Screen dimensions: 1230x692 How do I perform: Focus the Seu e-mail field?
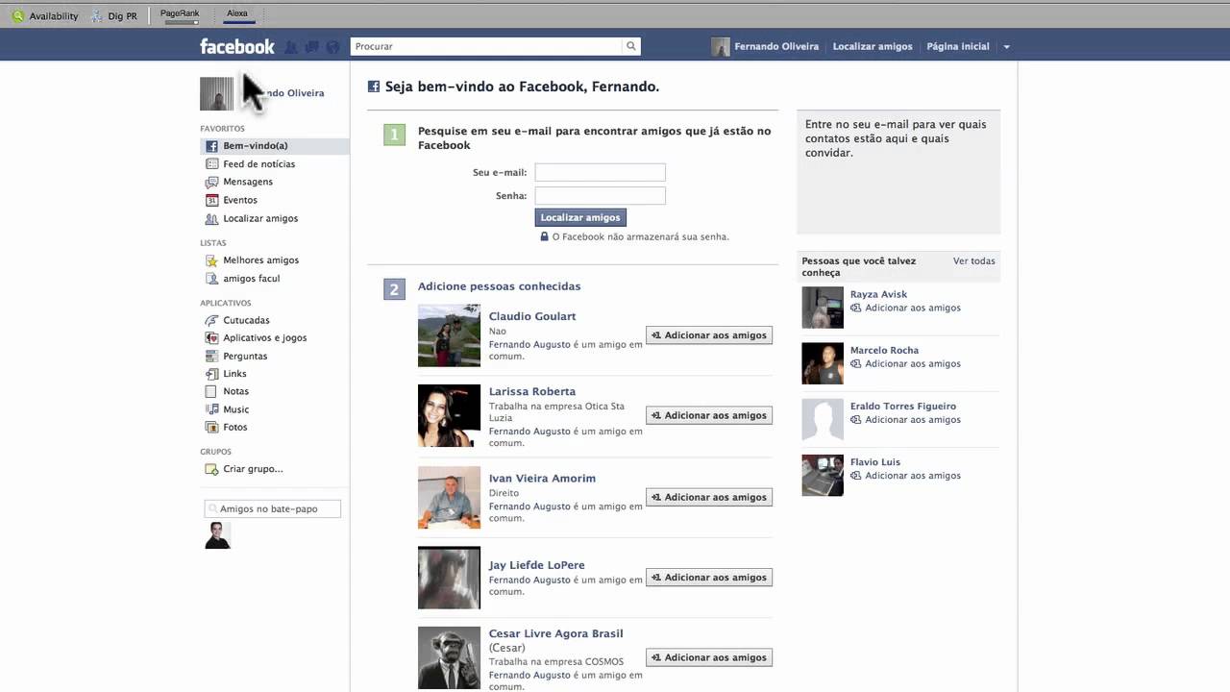coord(600,172)
